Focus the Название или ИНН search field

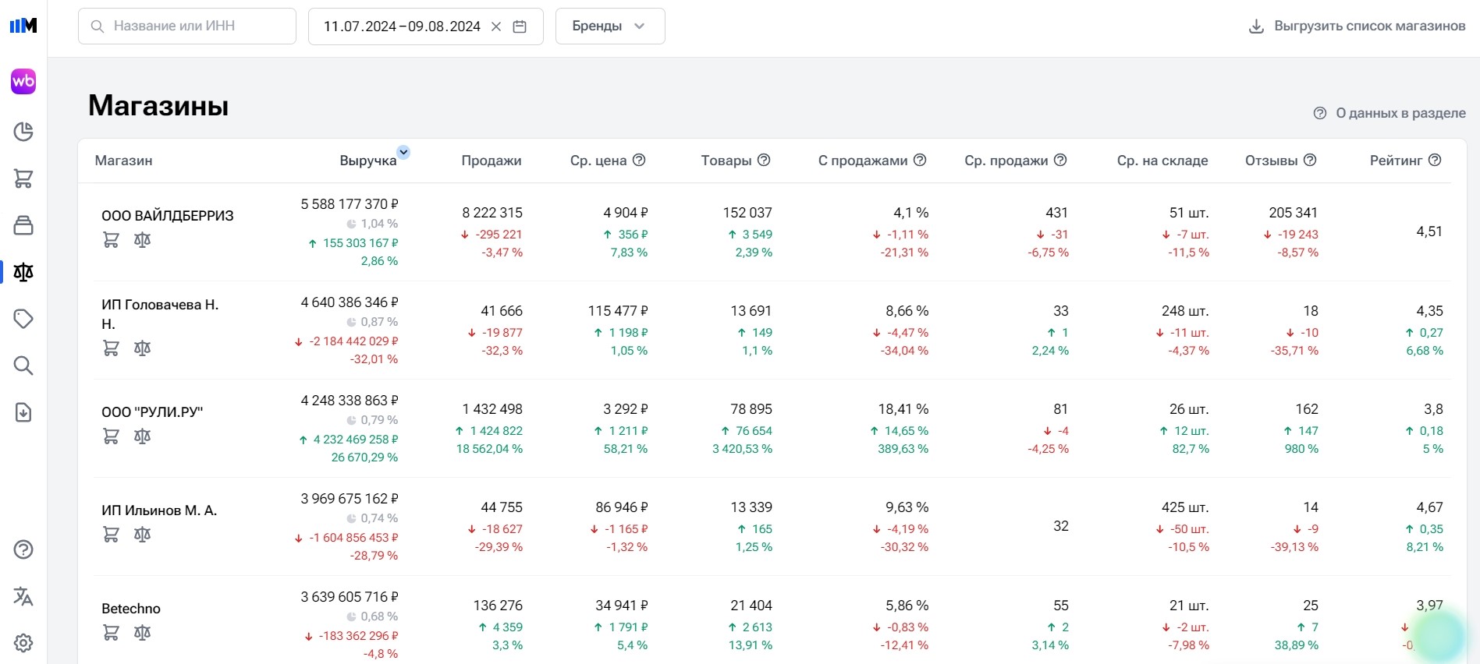(187, 26)
